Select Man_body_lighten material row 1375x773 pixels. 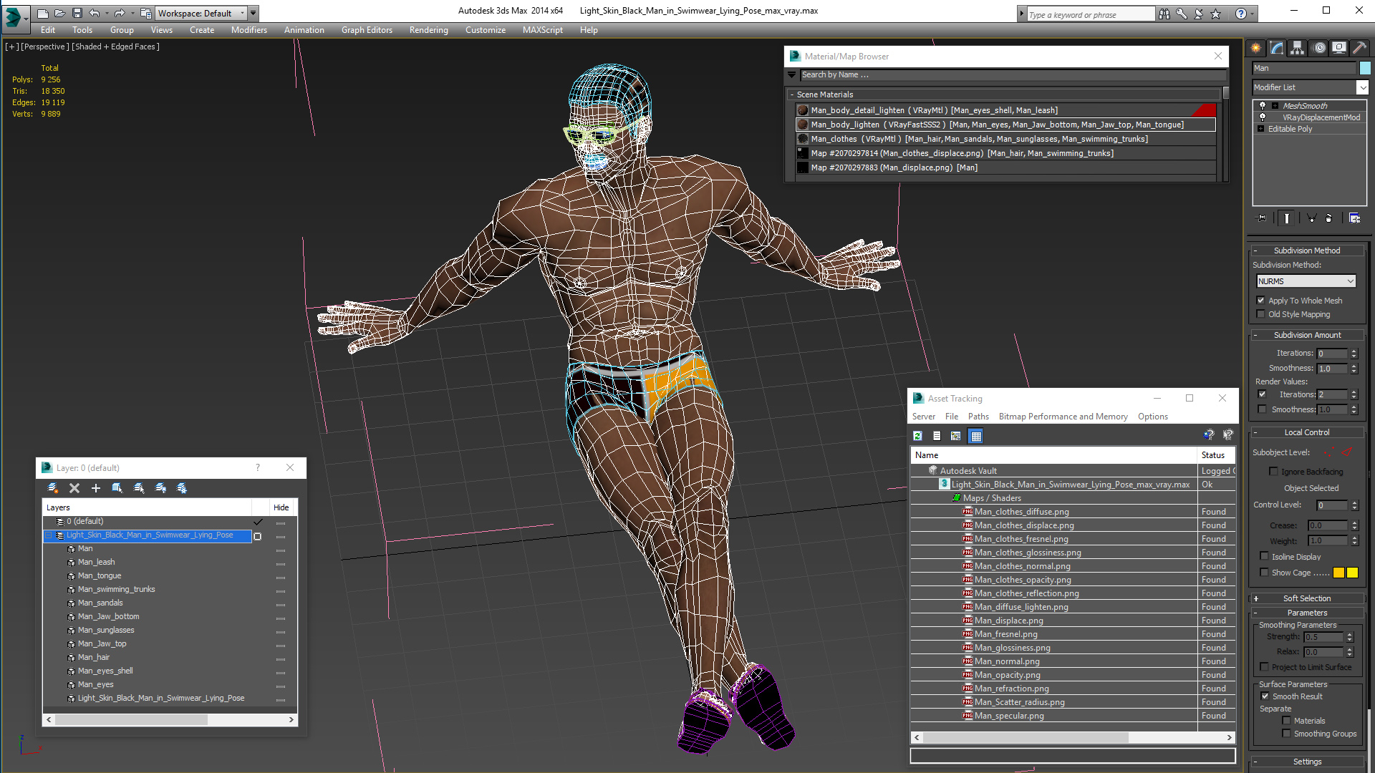pyautogui.click(x=1005, y=125)
